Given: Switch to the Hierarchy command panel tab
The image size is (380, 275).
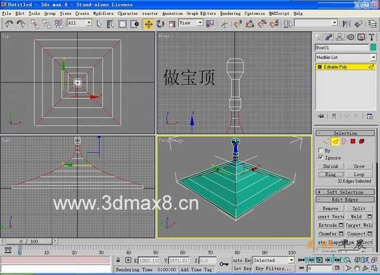Looking at the screenshot, I should pos(340,37).
